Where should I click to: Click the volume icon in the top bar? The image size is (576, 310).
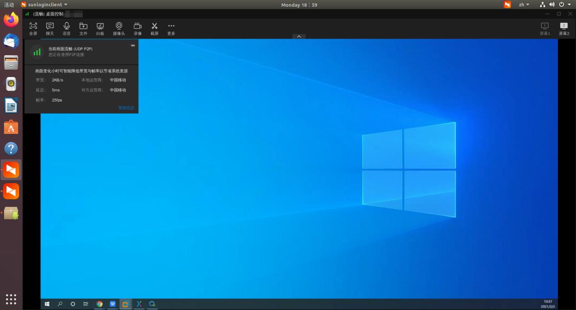coord(552,5)
